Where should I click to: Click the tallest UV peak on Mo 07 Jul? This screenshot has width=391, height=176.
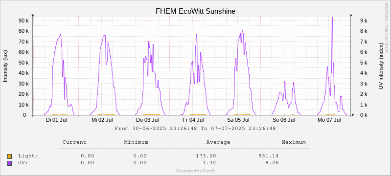click(332, 18)
